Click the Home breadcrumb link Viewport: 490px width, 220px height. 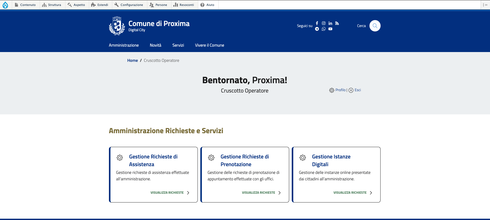132,61
